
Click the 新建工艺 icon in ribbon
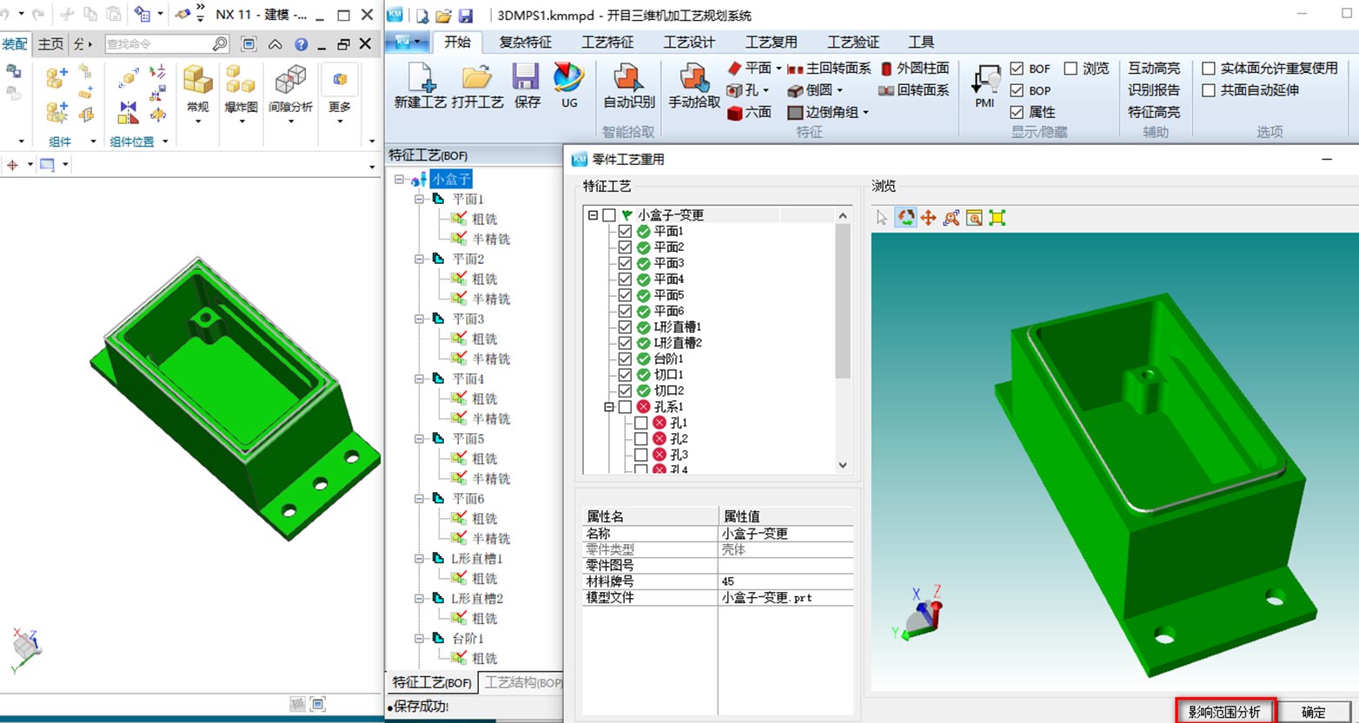(420, 85)
